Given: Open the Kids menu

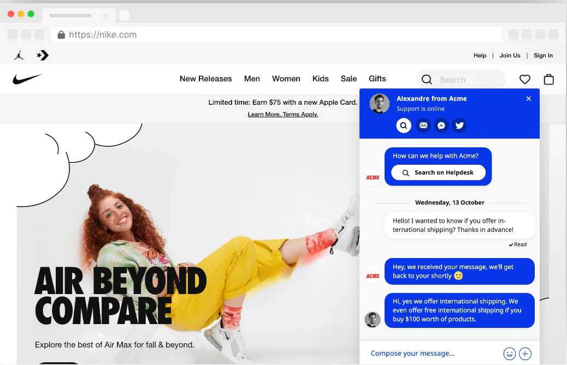Looking at the screenshot, I should [x=321, y=79].
